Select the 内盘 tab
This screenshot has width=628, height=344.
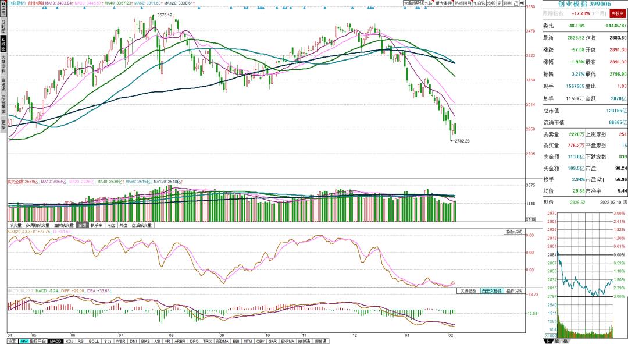coord(111,225)
